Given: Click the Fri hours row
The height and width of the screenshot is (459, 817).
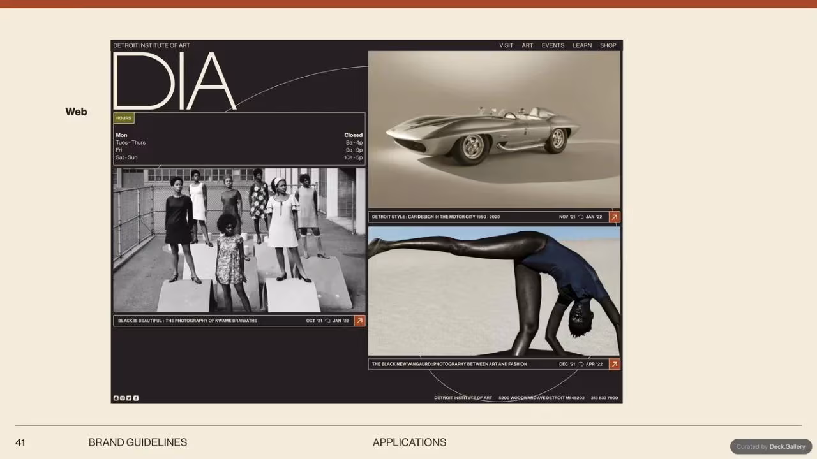Looking at the screenshot, I should [x=239, y=150].
